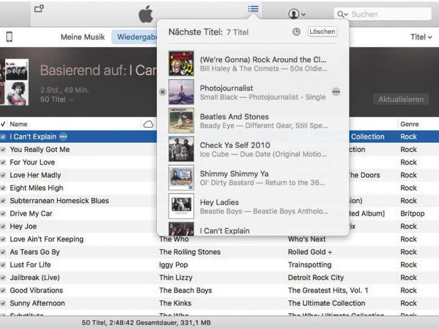439x329 pixels.
Task: Click Hey Ladies album artwork
Action: (x=181, y=206)
